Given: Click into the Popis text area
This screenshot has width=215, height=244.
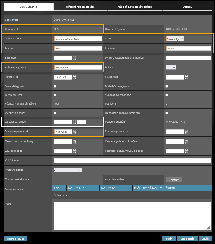Looking at the screenshot, I should coord(132,216).
